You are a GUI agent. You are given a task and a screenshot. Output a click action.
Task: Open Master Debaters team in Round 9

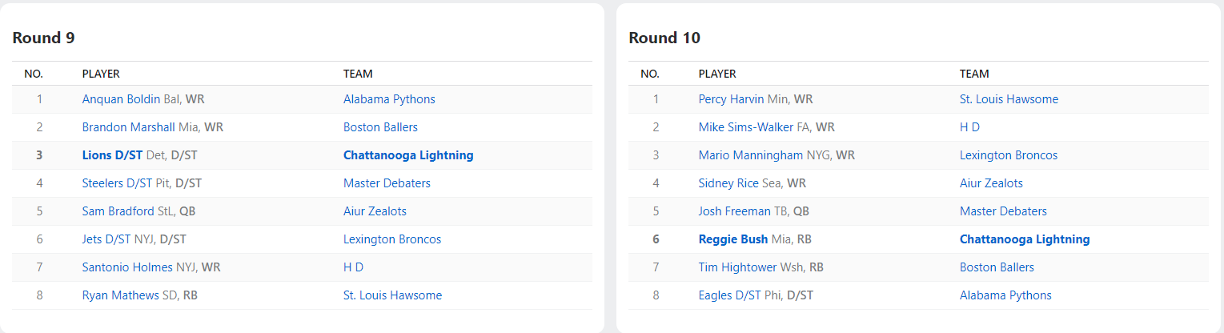point(387,183)
